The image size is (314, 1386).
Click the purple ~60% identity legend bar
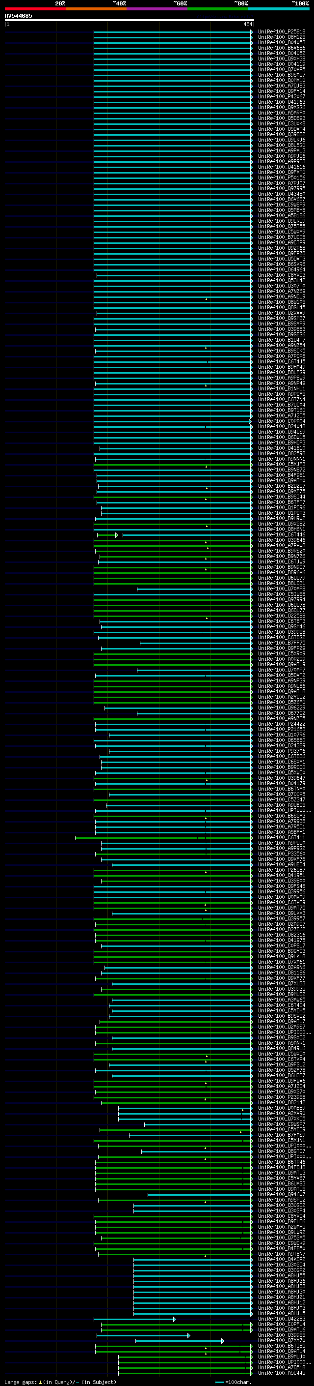(x=157, y=9)
